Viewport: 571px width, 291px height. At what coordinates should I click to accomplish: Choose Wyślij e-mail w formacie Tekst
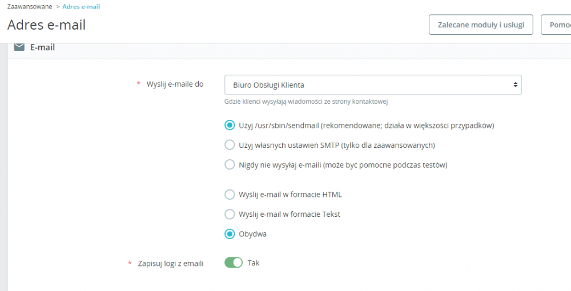click(230, 215)
